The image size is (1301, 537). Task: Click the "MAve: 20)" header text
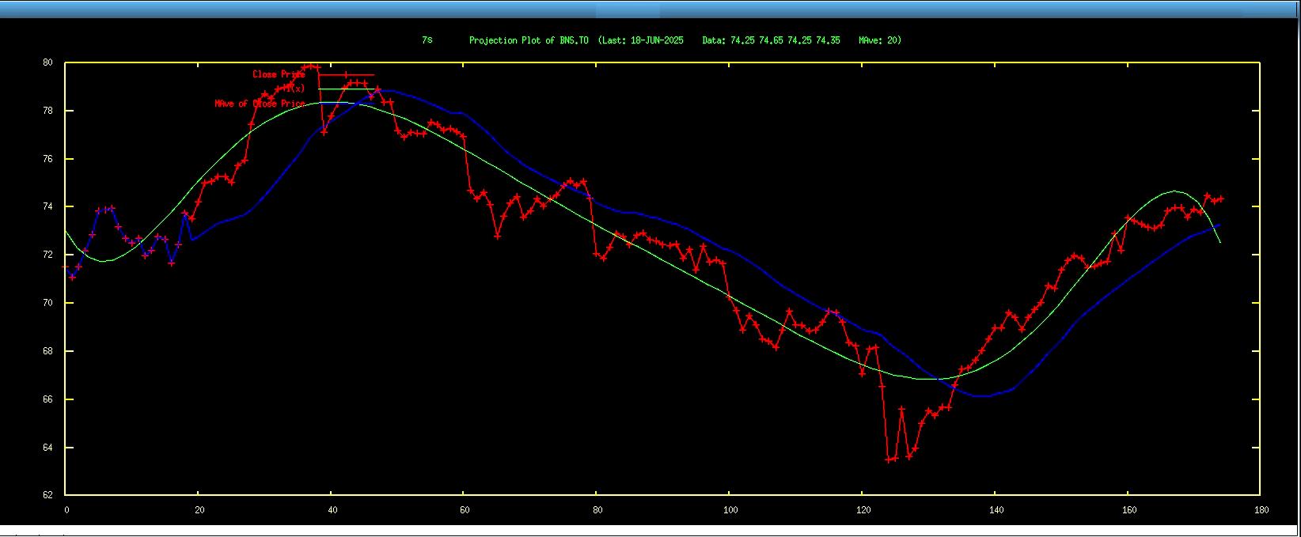pyautogui.click(x=880, y=40)
